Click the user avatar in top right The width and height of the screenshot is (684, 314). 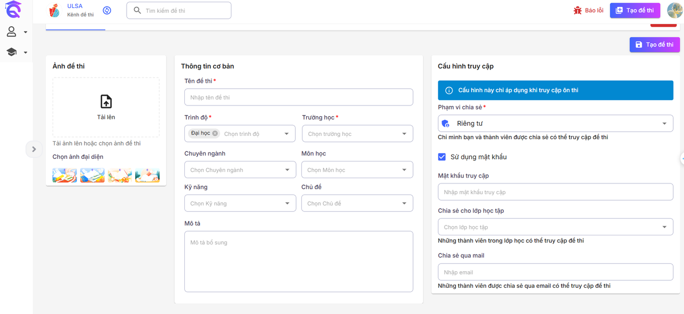[x=674, y=10]
